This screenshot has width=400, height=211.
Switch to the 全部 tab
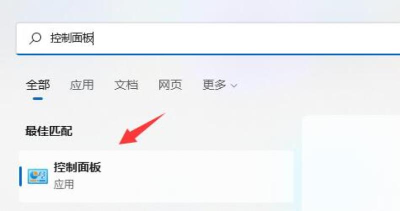pos(38,85)
